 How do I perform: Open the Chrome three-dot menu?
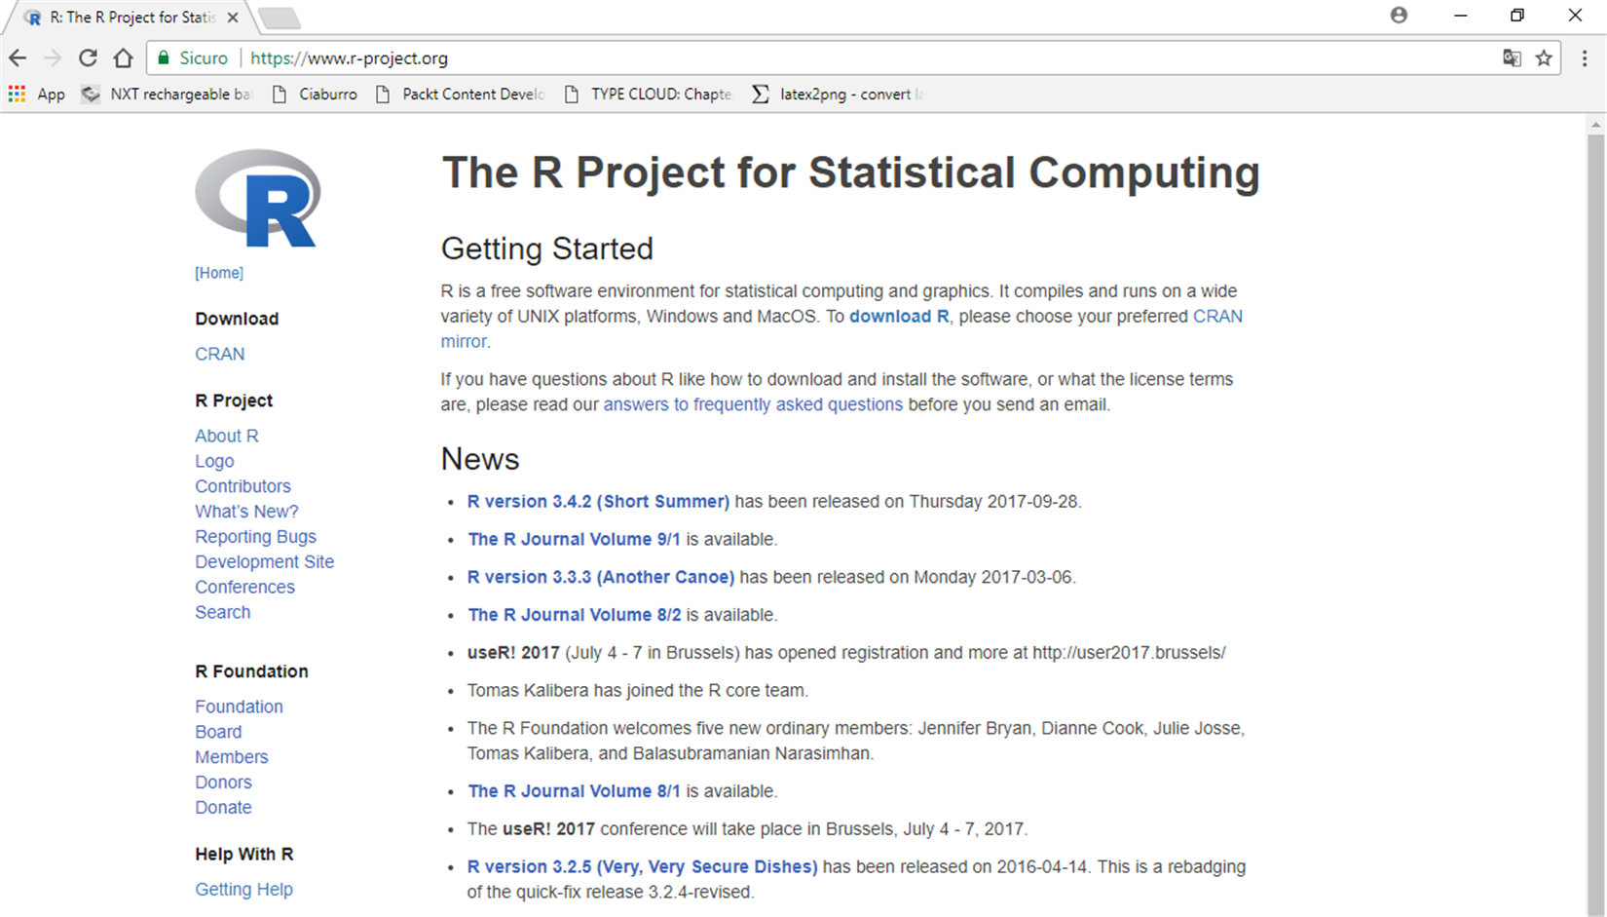pos(1585,58)
